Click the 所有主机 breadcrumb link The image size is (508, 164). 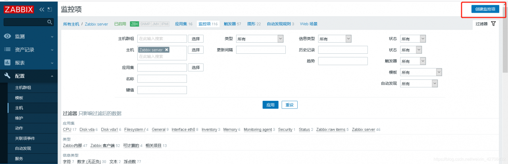pos(71,24)
